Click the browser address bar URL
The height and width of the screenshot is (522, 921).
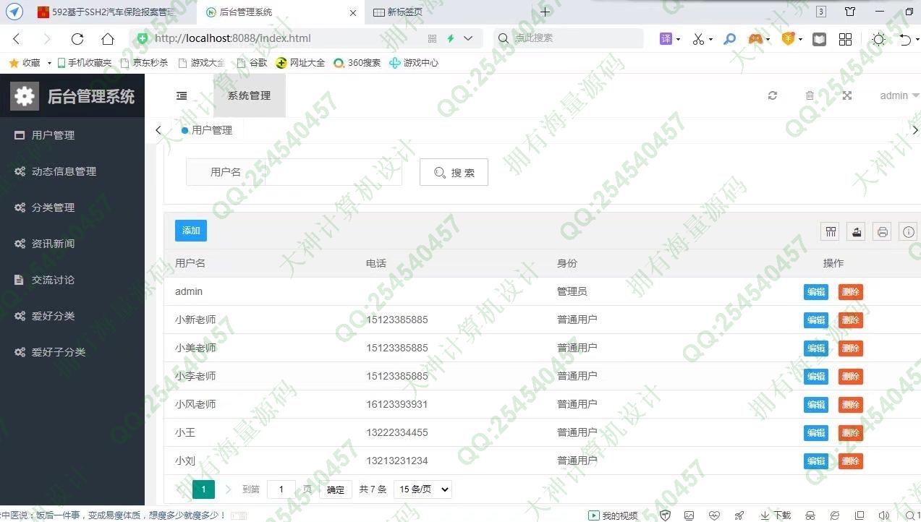coord(233,38)
